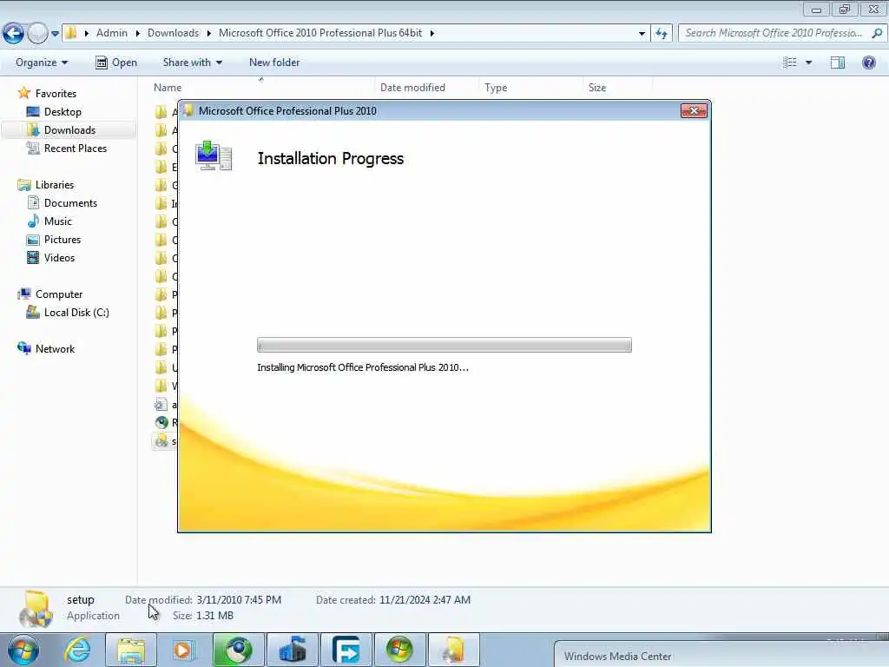Open the view options dropdown arrow
Viewport: 889px width, 667px height.
coord(809,63)
